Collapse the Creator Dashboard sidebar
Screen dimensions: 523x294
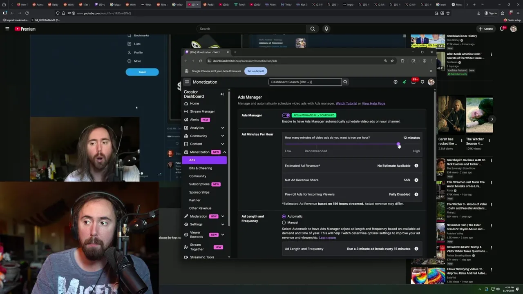[222, 94]
